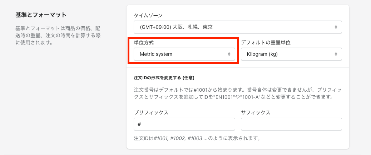Click the # character in the prefix field
The width and height of the screenshot is (371, 155).
139,124
